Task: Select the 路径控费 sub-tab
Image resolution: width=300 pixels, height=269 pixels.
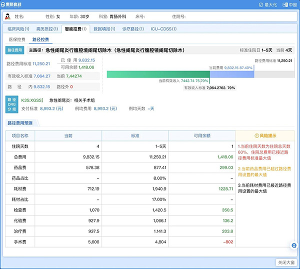Action: 41,38
